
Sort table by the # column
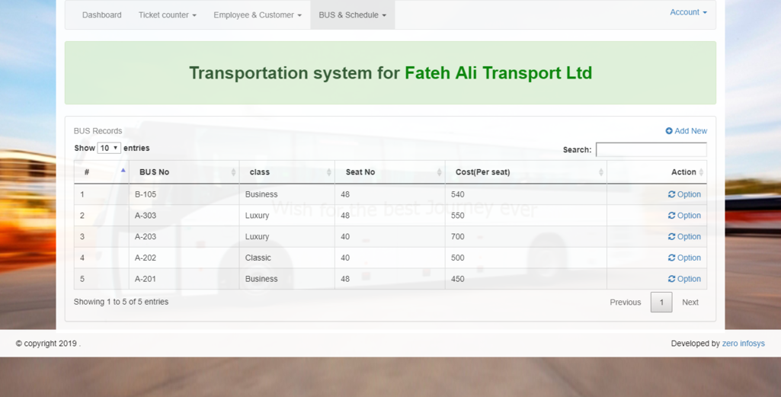(x=101, y=172)
